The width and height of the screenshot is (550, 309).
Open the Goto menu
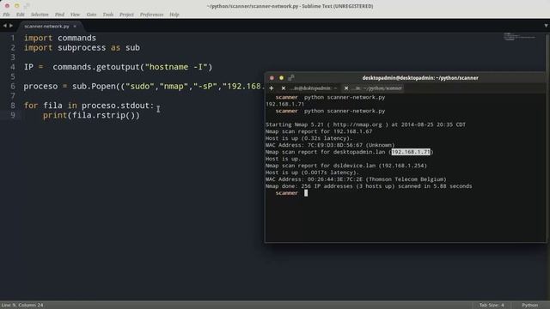(91, 15)
